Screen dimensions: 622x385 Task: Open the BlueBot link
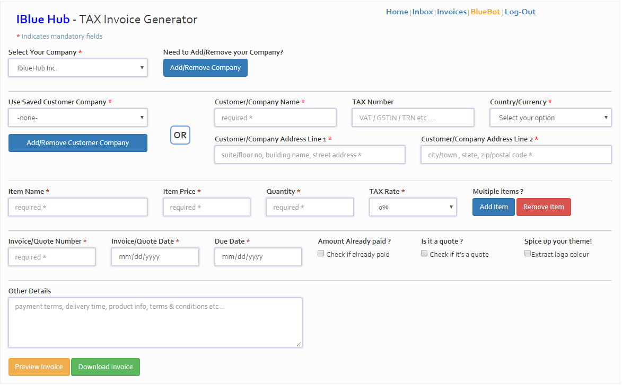point(485,12)
